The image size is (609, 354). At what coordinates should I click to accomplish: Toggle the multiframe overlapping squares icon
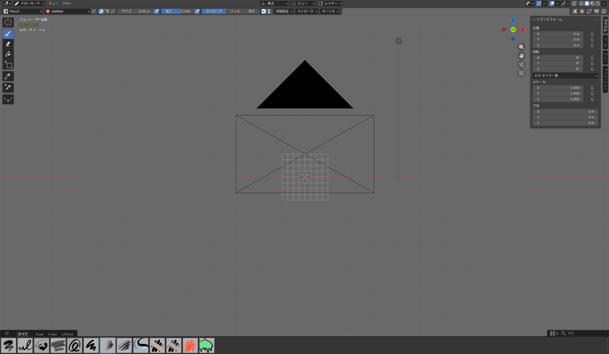604,11
